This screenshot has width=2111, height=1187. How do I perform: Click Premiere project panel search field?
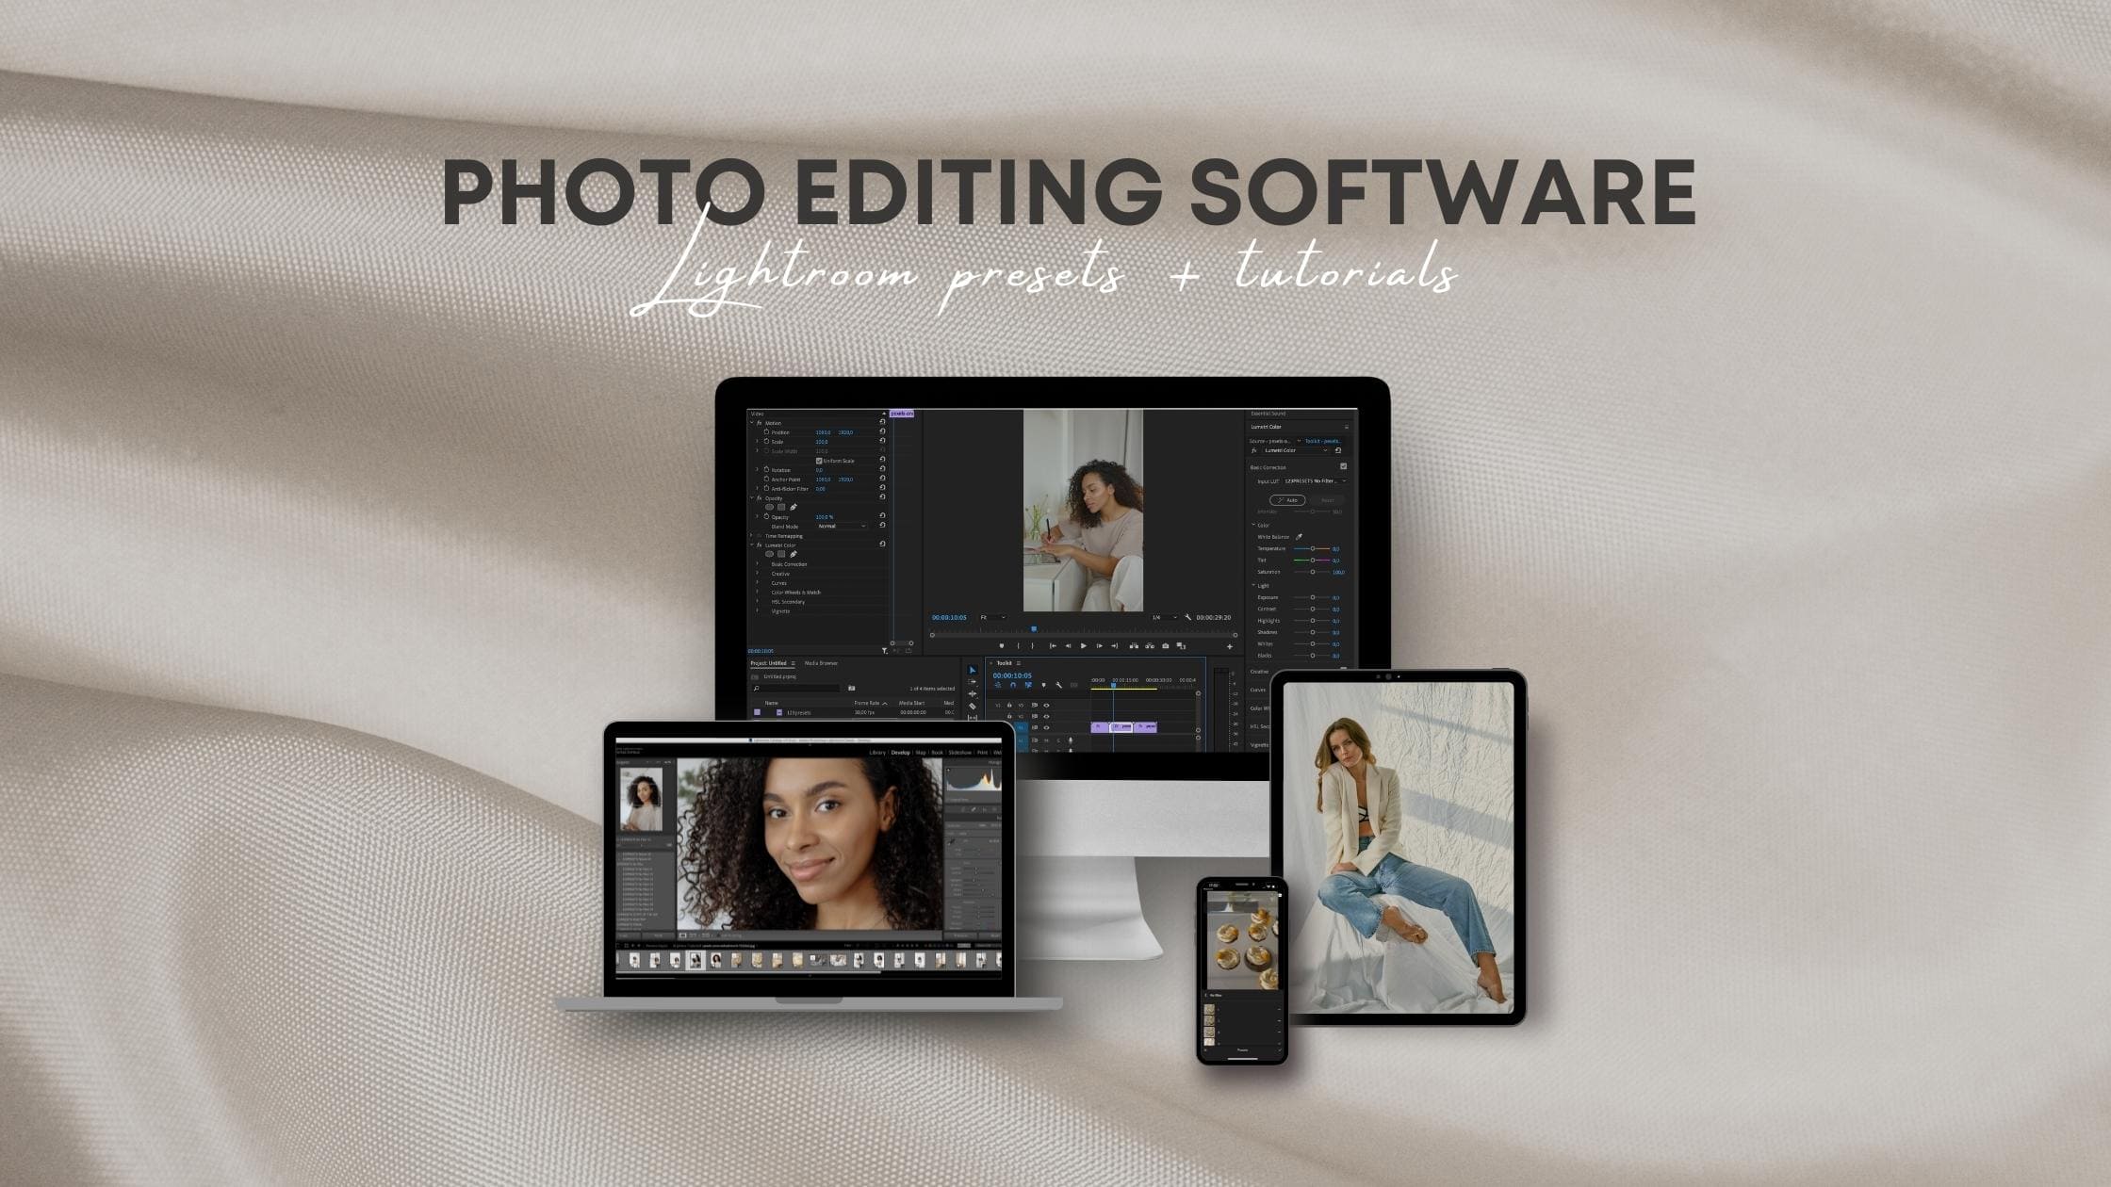(796, 689)
